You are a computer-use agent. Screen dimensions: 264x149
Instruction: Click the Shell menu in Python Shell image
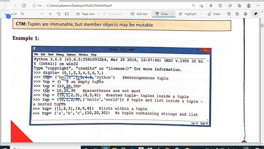coord(50,54)
